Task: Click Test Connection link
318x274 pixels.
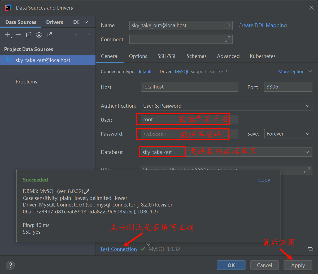Action: point(118,249)
